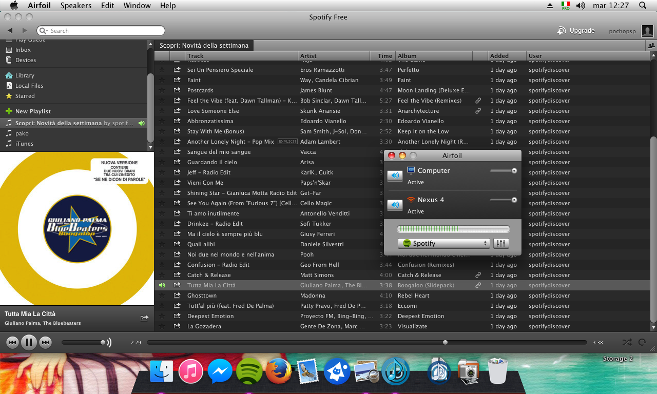
Task: Toggle repeat mode in Spotify
Action: (642, 342)
